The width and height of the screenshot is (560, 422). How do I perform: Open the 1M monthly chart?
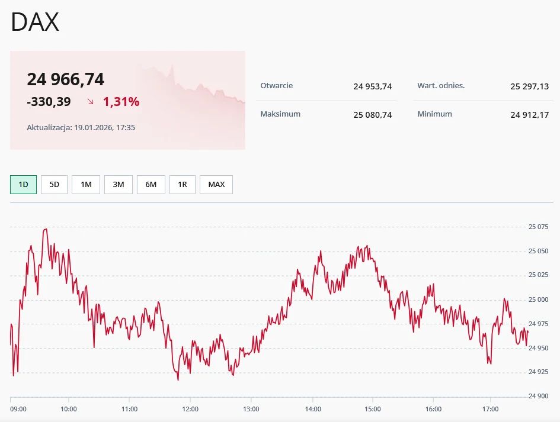[x=85, y=184]
